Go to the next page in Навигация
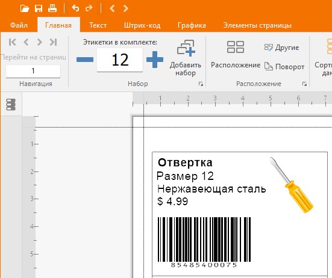This screenshot has height=278, width=332. [40, 42]
